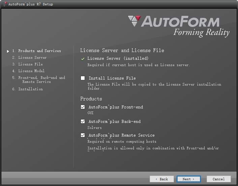Click the 'Install License File' label text
The height and width of the screenshot is (186, 238).
point(112,78)
